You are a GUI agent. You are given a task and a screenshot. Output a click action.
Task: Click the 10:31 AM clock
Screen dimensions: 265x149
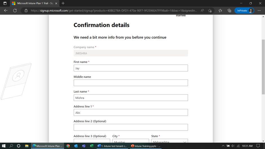[x=247, y=146]
